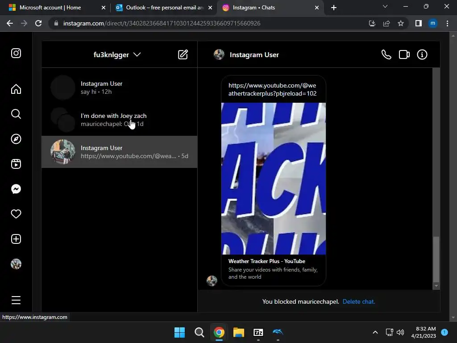The image size is (457, 343).
Task: Click sender avatar beside the message
Action: point(212,280)
